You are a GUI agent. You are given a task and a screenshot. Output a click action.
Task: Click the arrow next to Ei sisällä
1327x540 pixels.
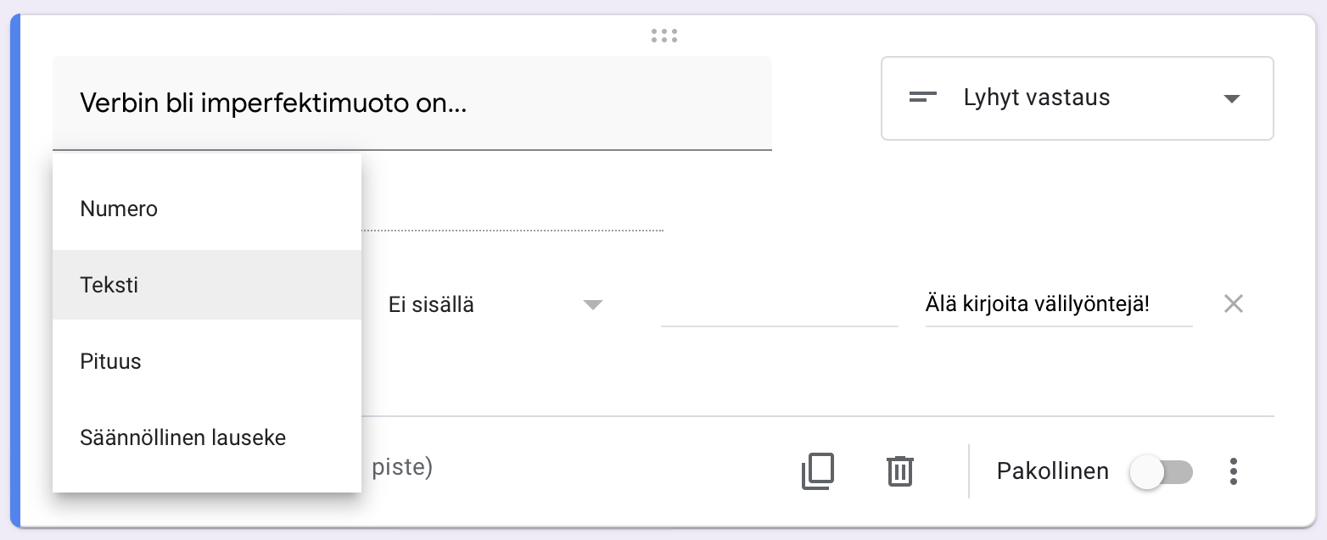(x=592, y=305)
